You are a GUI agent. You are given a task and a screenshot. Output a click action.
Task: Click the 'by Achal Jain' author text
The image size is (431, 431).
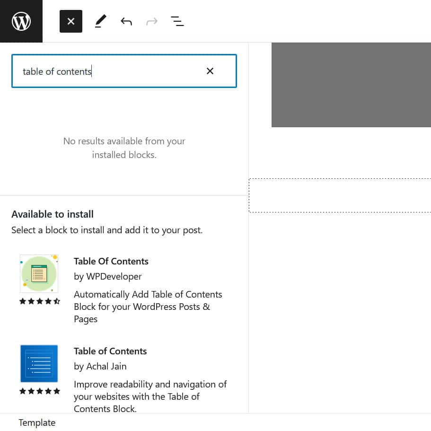point(100,366)
